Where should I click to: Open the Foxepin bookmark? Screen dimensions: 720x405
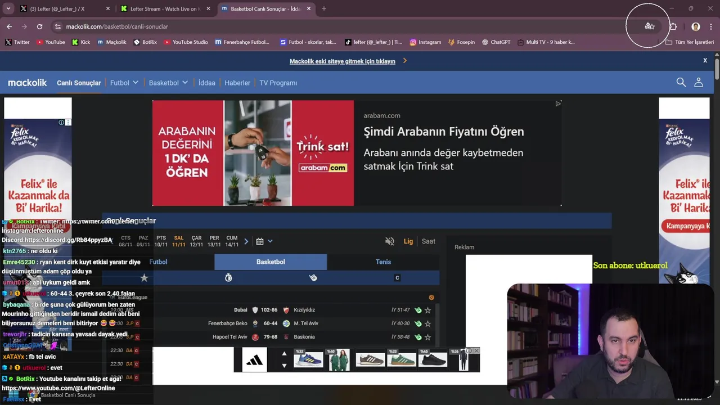461,42
